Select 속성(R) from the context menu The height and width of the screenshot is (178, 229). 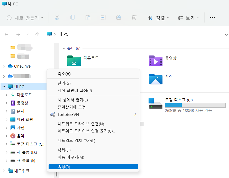[x=93, y=167]
